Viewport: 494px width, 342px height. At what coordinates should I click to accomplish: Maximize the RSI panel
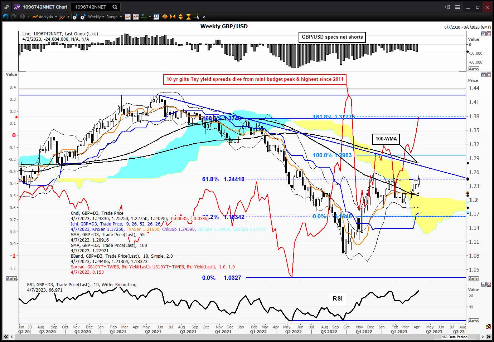[x=483, y=284]
